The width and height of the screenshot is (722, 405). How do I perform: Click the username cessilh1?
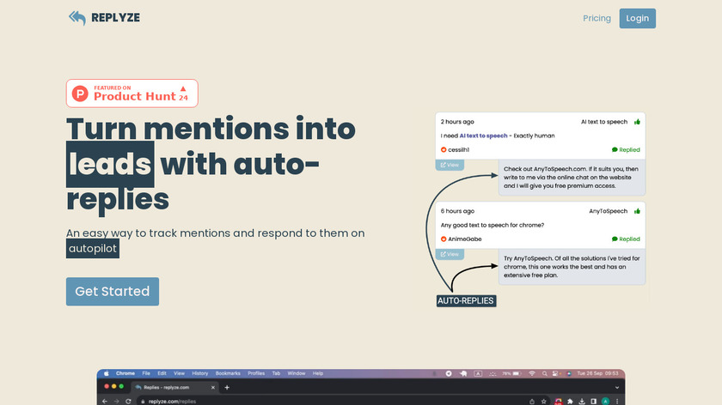coord(459,150)
